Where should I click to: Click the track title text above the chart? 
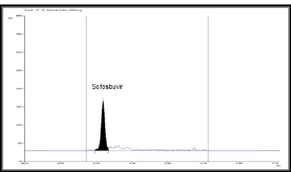(x=53, y=10)
